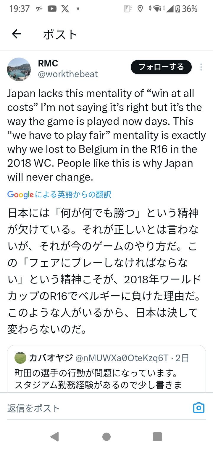Open the post's three-dot overflow menu
Screen dimensions: 213x451
point(201,67)
